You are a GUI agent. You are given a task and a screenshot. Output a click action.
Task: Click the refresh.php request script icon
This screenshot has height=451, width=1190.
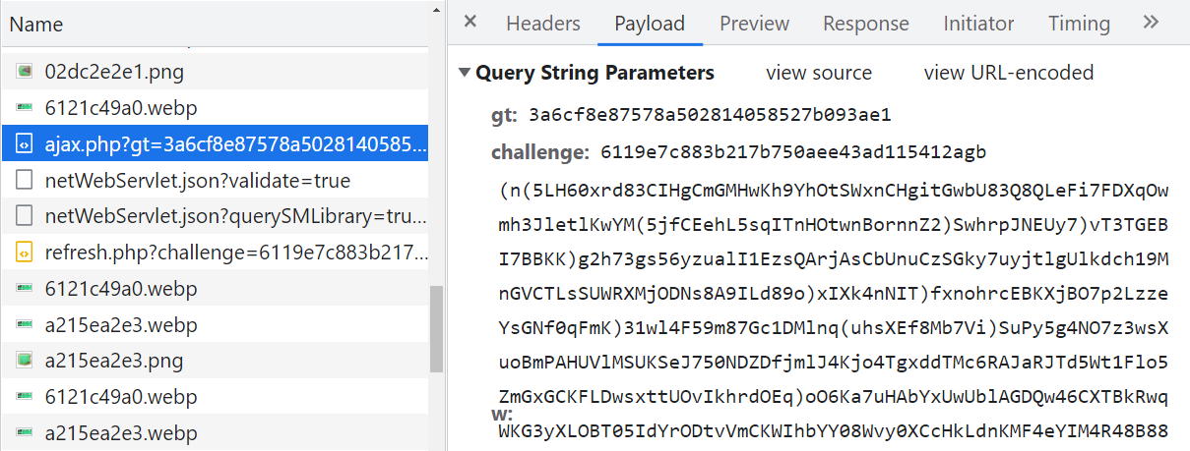[x=25, y=254]
